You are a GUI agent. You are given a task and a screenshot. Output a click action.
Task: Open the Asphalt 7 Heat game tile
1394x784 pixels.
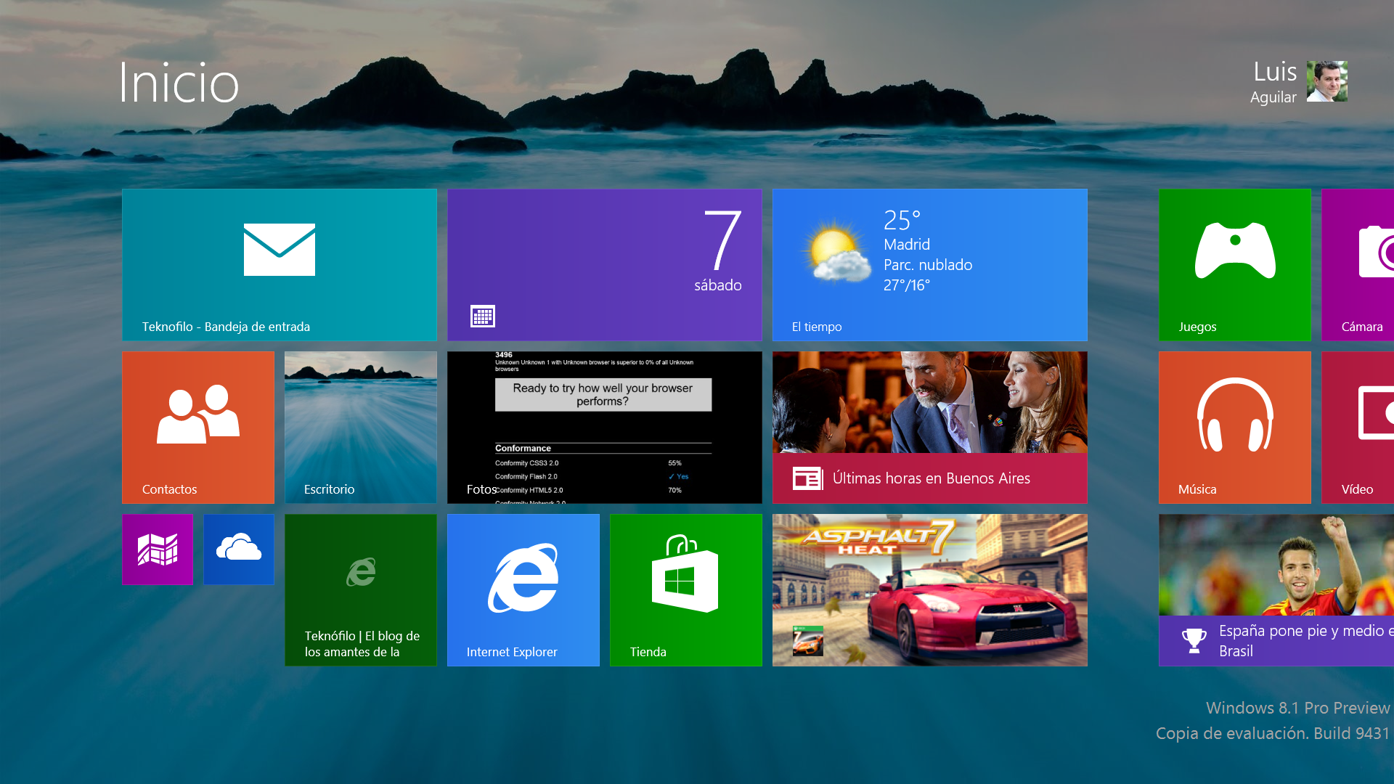[930, 590]
